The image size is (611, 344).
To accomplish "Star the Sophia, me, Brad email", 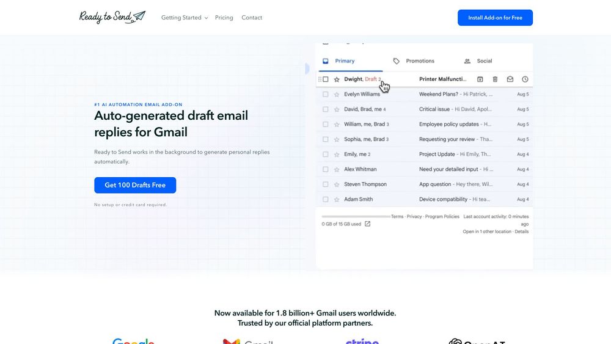I will pyautogui.click(x=337, y=139).
